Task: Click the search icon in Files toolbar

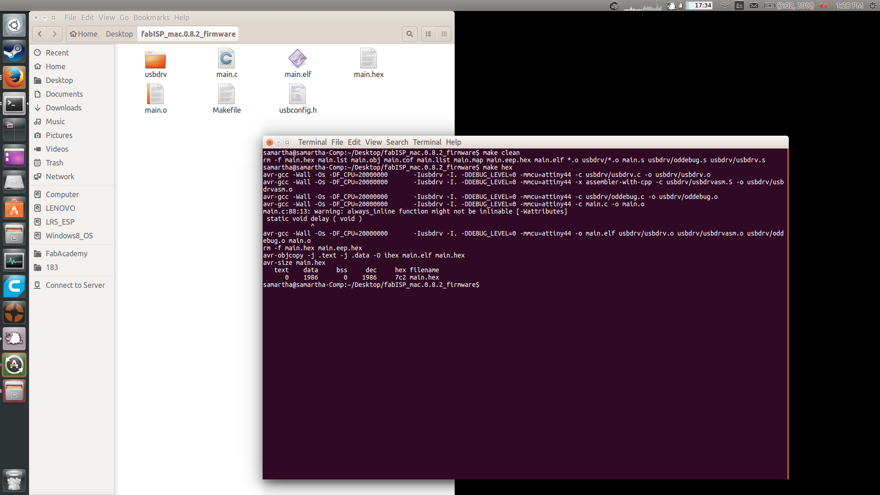Action: (x=410, y=34)
